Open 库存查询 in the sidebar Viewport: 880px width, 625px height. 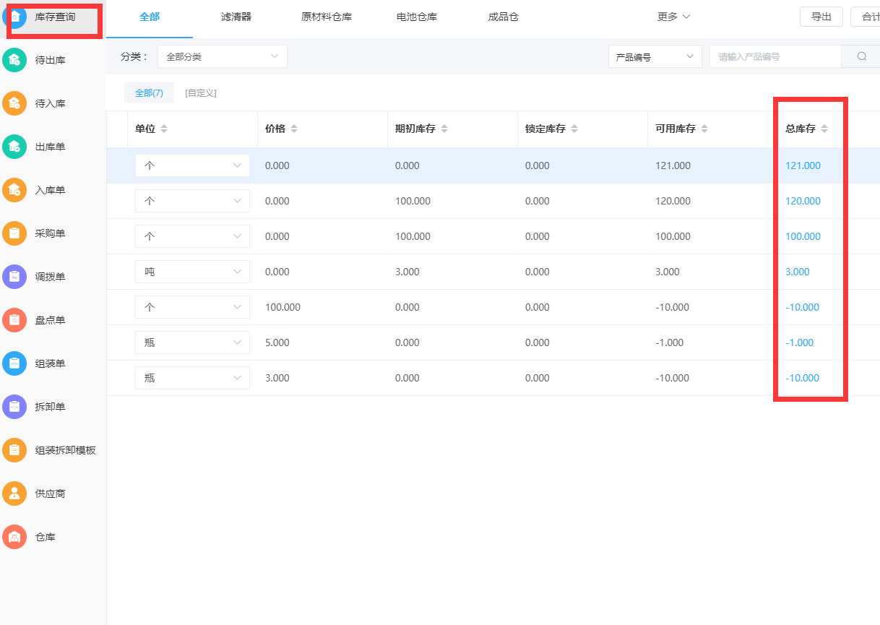point(55,17)
